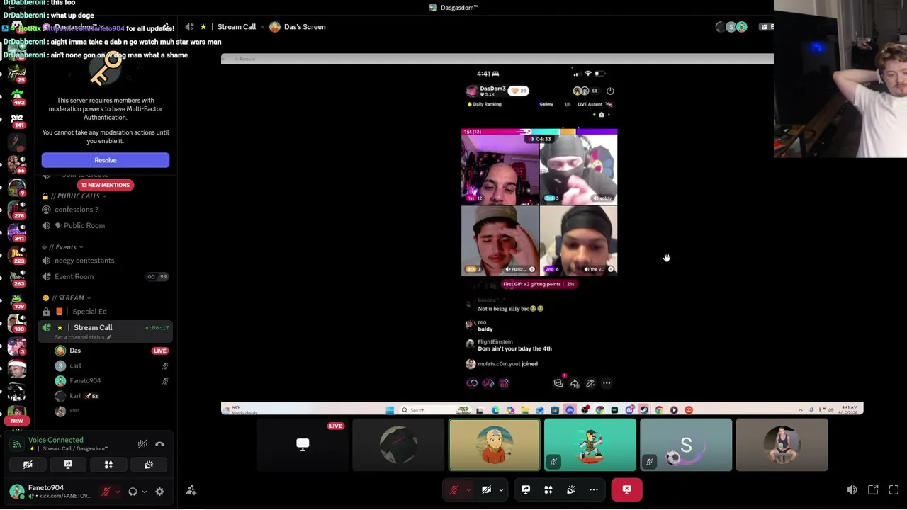Click red stop watching stream button
Screen dimensions: 907x510
click(x=627, y=489)
